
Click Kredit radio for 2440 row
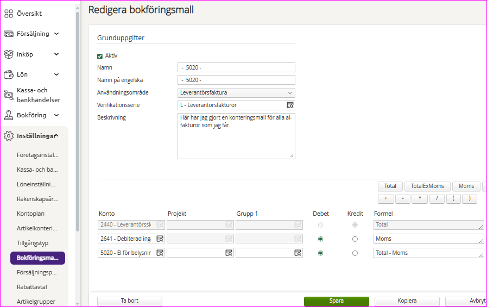pos(355,224)
